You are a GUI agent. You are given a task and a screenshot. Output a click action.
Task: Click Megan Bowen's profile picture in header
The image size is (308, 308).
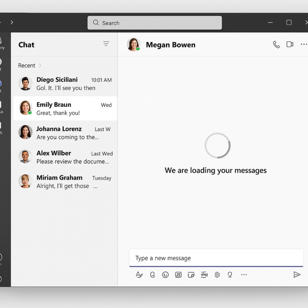pyautogui.click(x=133, y=45)
